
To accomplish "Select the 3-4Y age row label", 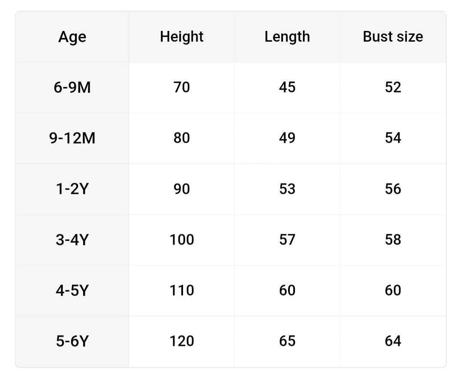I will [72, 240].
